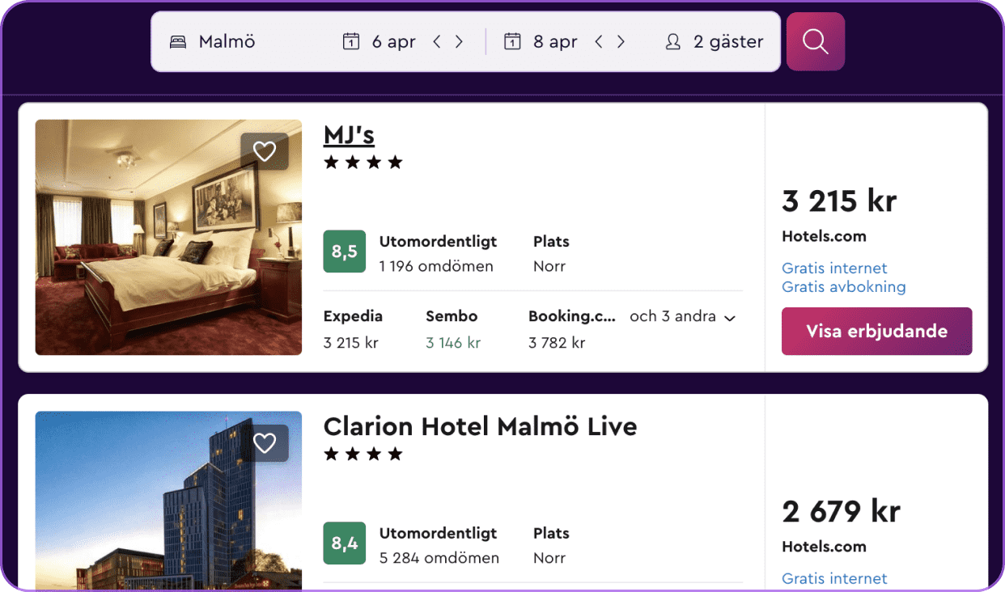
Task: Click the check-in calendar icon
Action: (350, 42)
